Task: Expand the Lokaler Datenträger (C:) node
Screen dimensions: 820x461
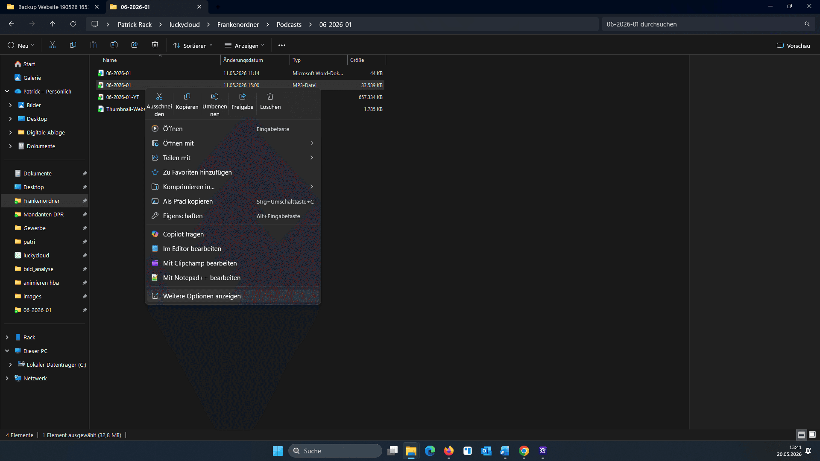Action: coord(11,365)
